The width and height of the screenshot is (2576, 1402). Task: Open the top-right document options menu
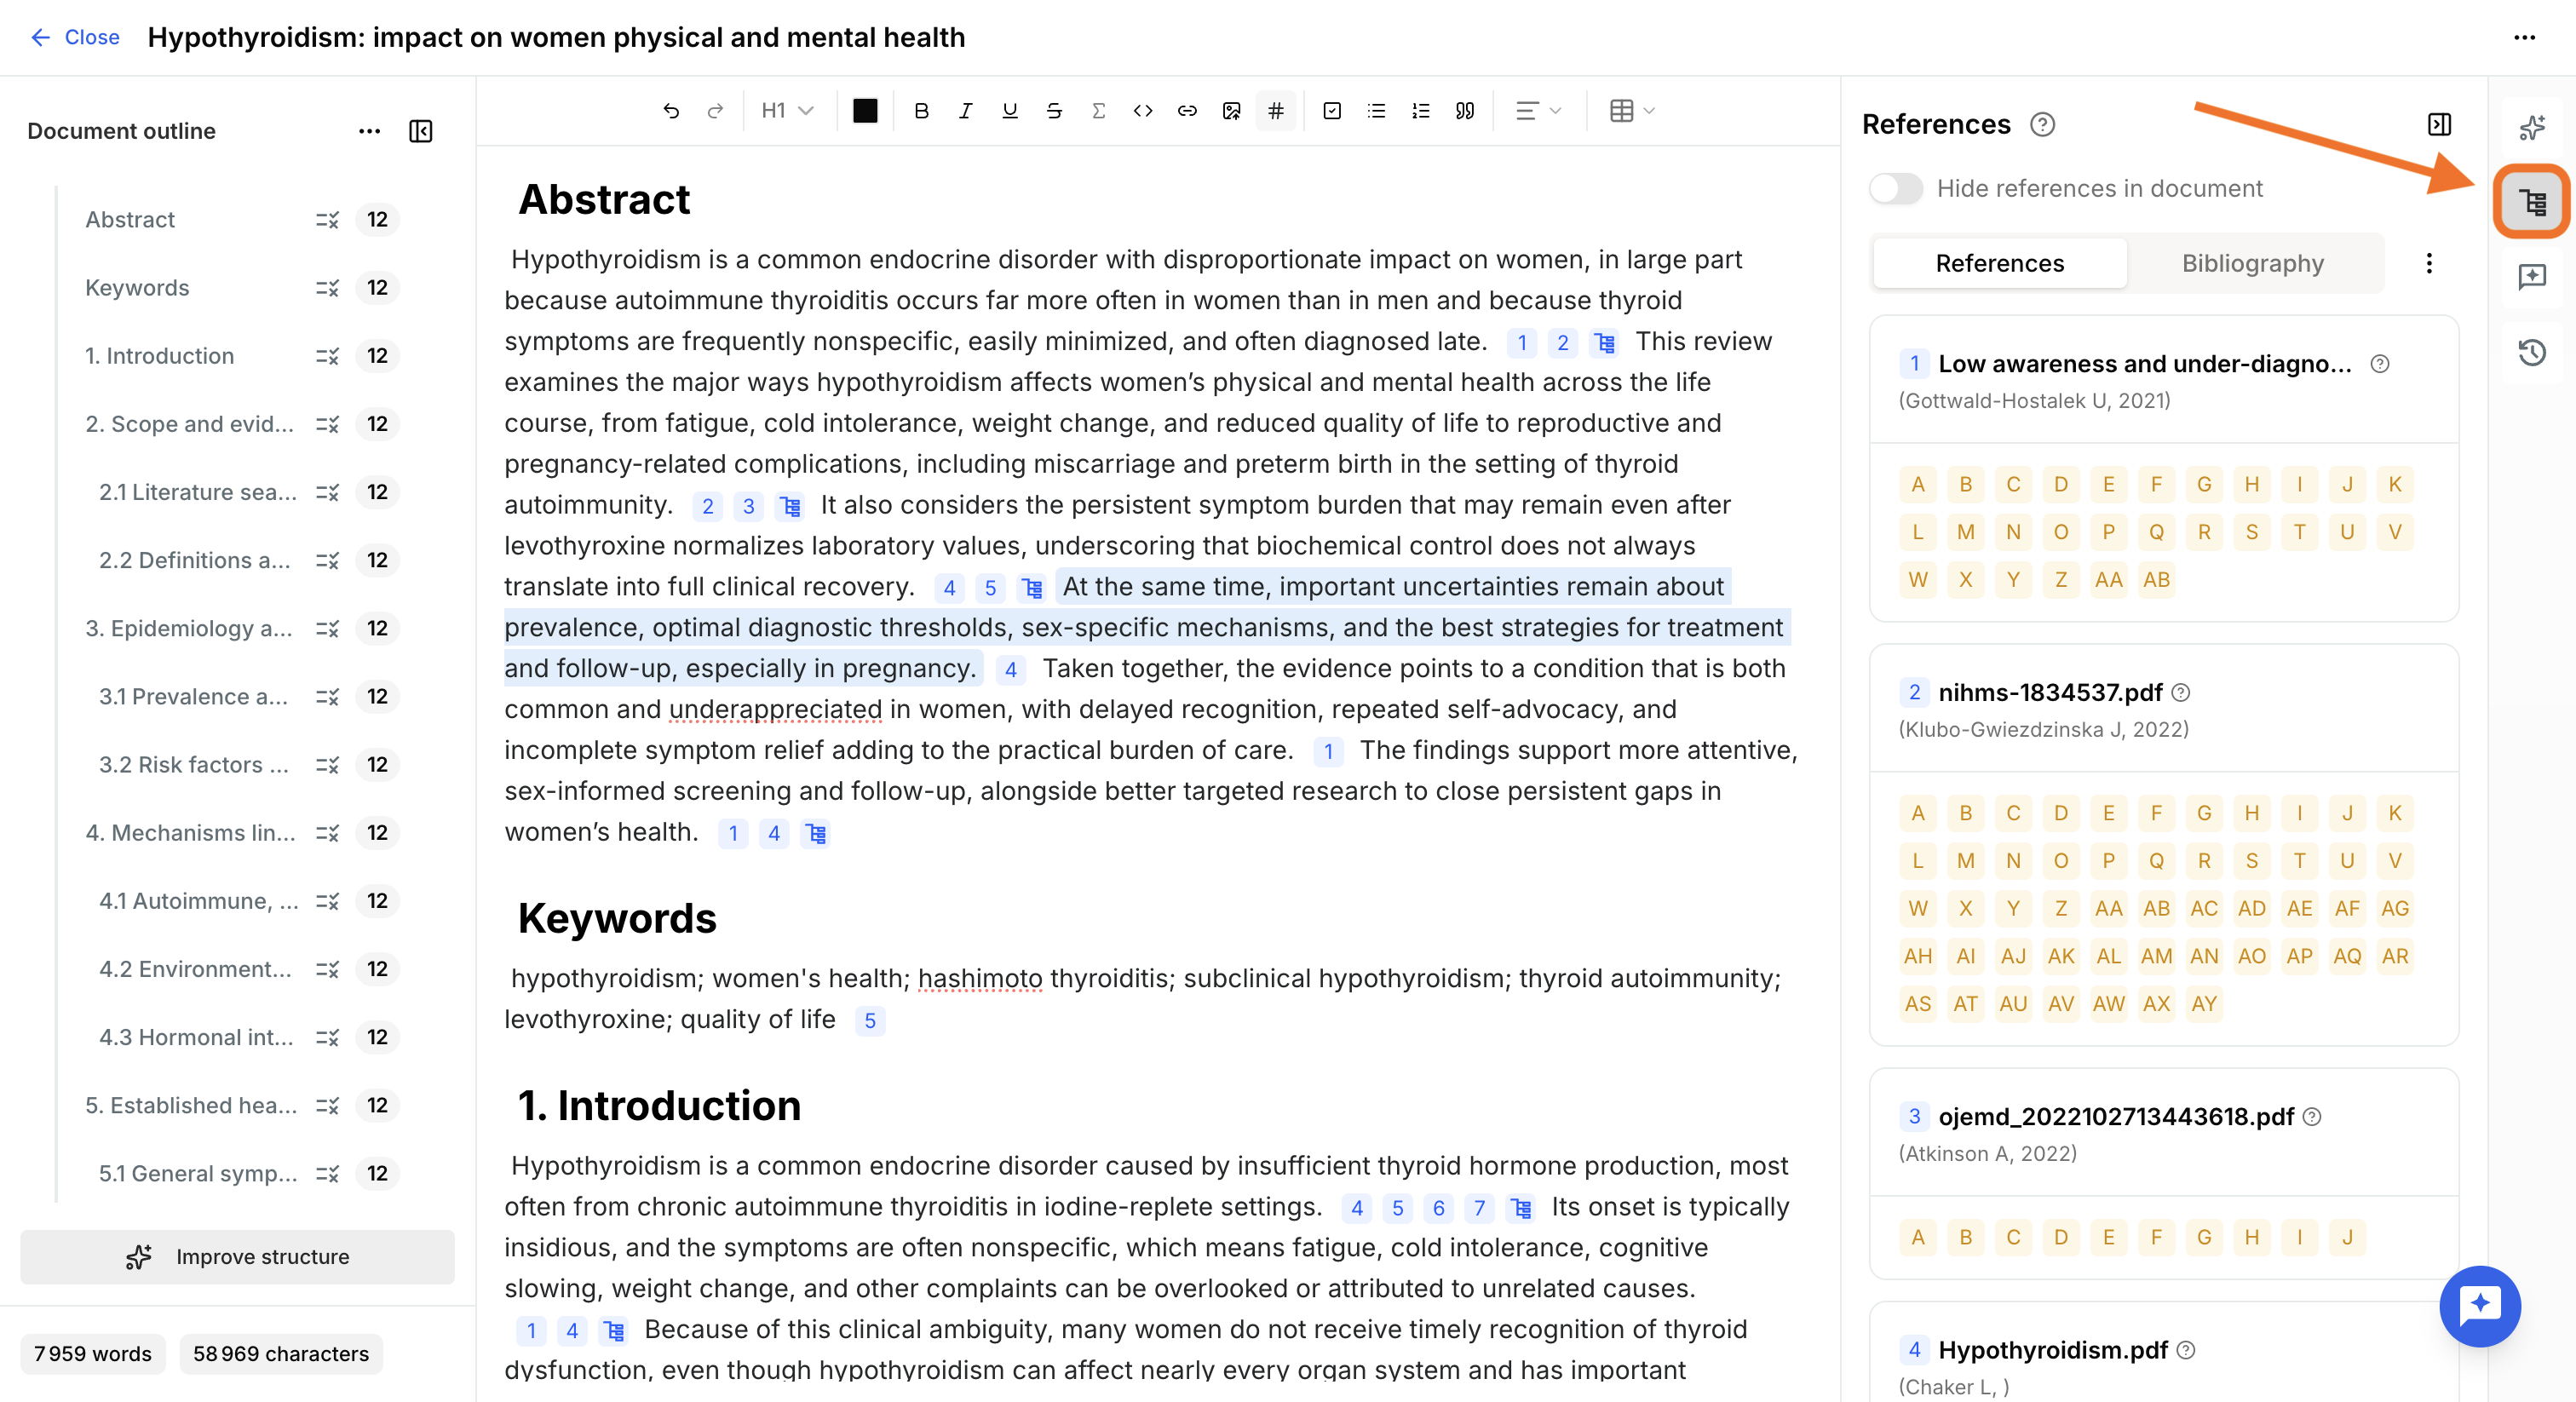pos(2524,38)
